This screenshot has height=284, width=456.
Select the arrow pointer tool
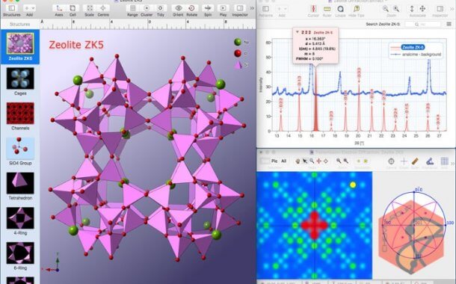[x=305, y=161]
